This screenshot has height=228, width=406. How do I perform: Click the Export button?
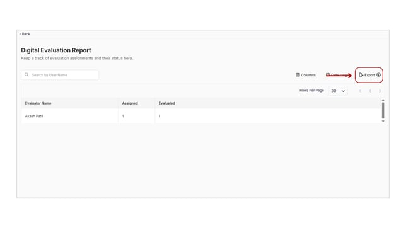coord(367,75)
